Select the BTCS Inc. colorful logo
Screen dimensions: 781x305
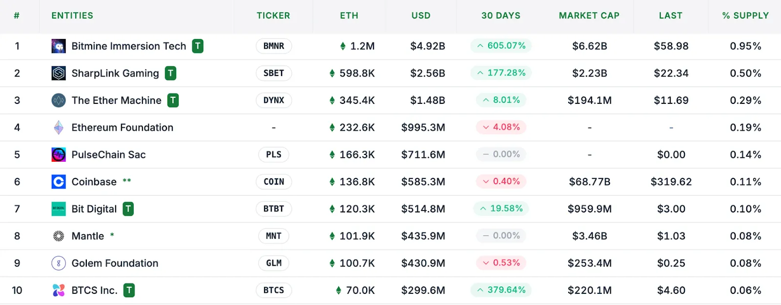59,290
